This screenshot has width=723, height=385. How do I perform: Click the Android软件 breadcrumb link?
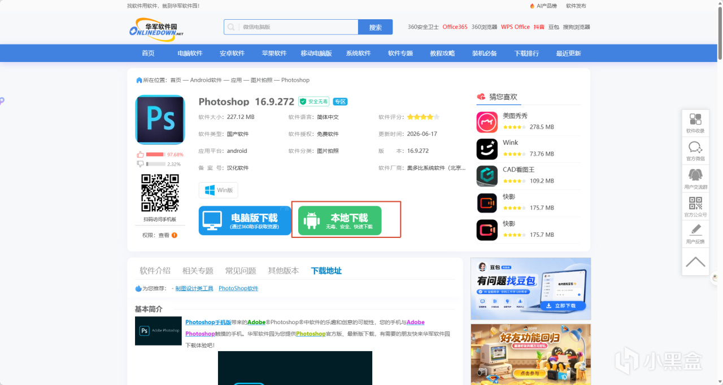pos(206,80)
